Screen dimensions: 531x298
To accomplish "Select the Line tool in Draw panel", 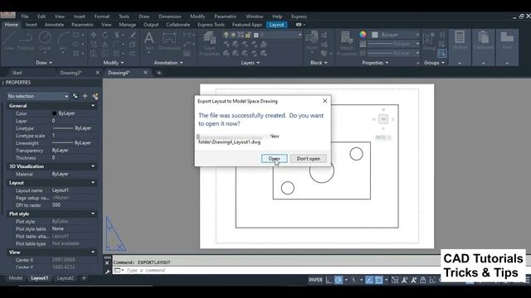I will [9, 41].
